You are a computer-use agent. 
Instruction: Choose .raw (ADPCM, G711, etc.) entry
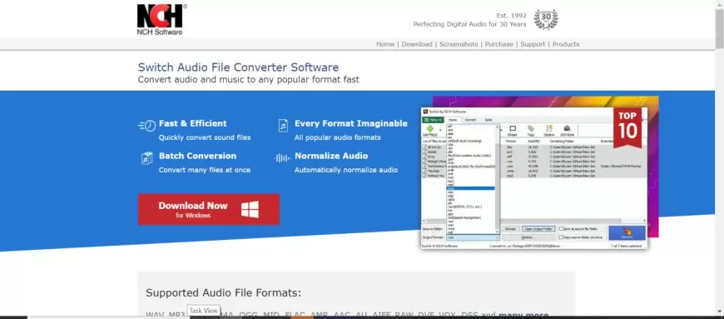[x=464, y=207]
